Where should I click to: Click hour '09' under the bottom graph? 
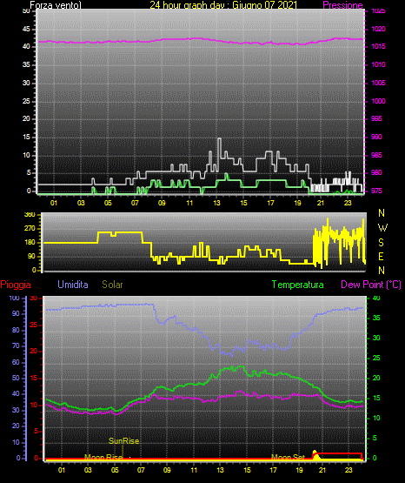167,470
